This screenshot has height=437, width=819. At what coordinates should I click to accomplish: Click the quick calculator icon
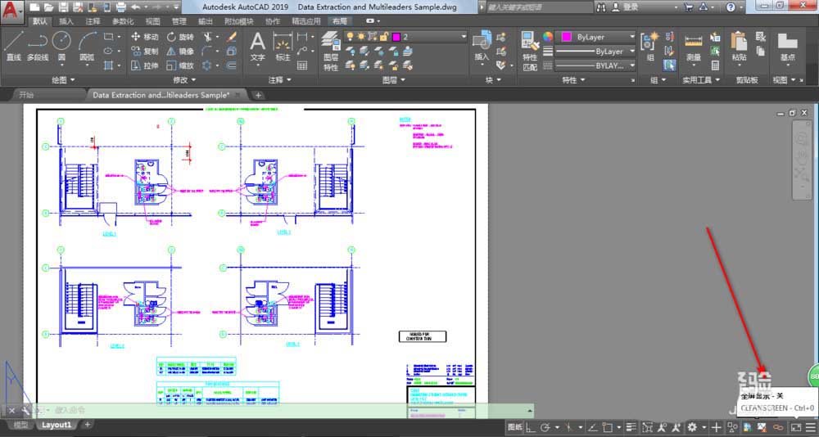tap(715, 65)
